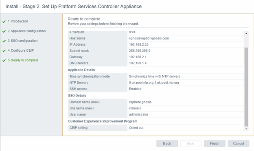The width and height of the screenshot is (254, 151).
Task: Open step 4 Configure CEIP
Action: pos(21,50)
